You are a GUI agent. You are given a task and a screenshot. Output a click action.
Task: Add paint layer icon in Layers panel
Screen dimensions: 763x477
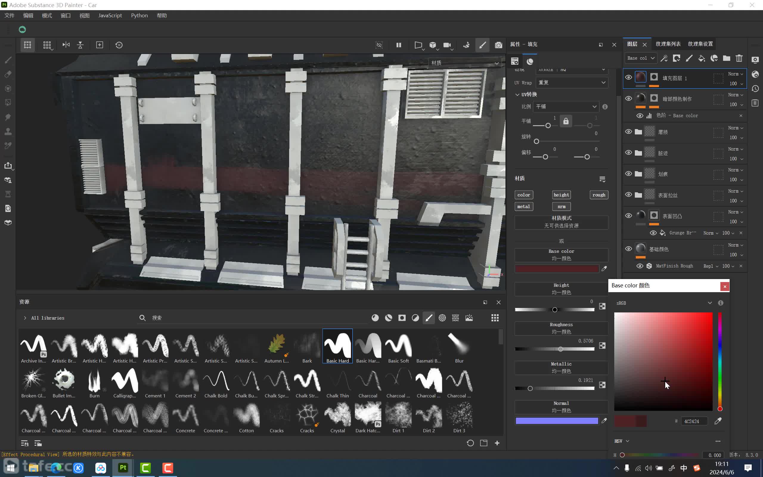coord(689,58)
